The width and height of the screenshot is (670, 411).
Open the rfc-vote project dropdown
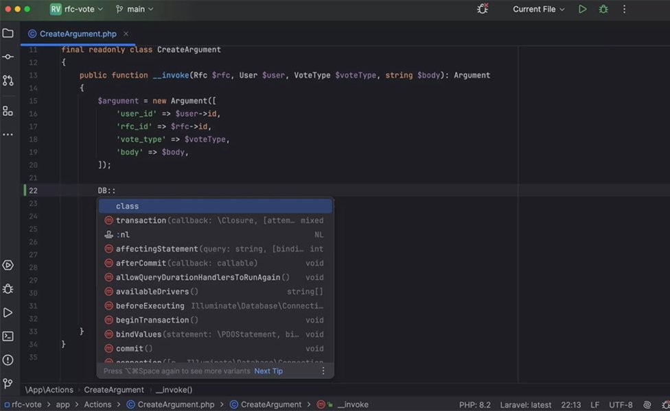tap(84, 9)
